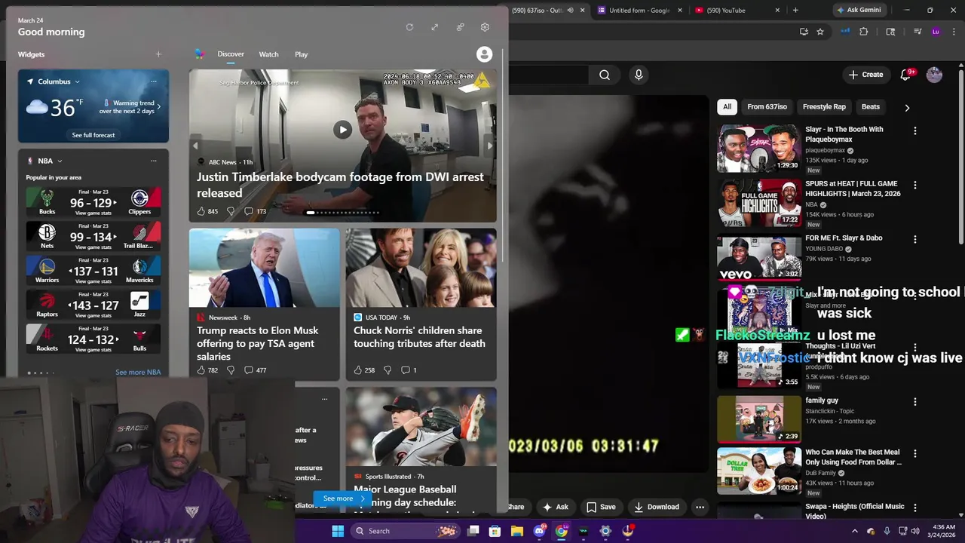Open widgets settings gear
The image size is (965, 543).
[x=485, y=27]
